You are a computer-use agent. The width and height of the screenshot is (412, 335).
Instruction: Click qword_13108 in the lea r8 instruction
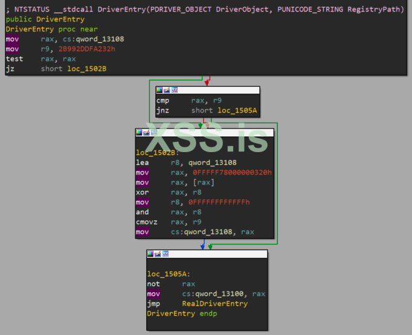tap(212, 163)
